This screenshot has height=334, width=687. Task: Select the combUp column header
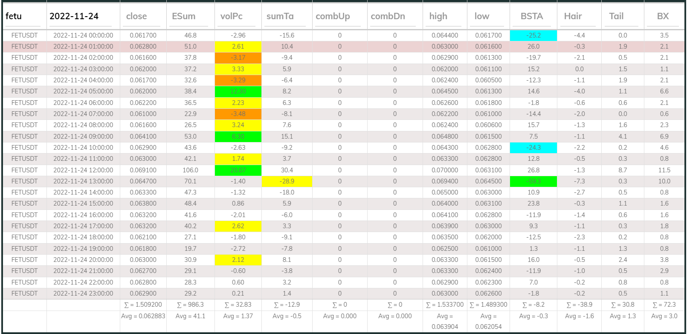[x=333, y=16]
